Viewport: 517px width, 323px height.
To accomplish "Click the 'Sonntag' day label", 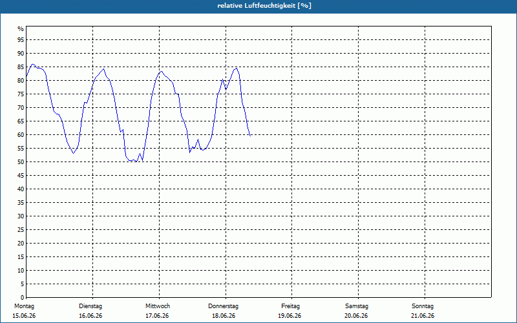I will 423,306.
